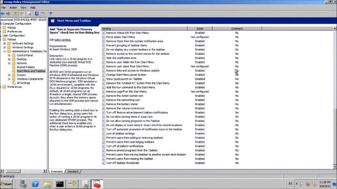Launch Windows PowerShell from the taskbar
337x189 pixels.
click(35, 184)
